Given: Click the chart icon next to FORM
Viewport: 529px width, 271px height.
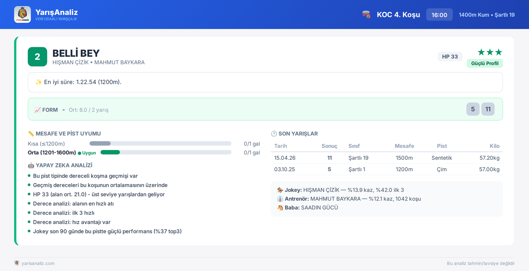Looking at the screenshot, I should point(38,110).
